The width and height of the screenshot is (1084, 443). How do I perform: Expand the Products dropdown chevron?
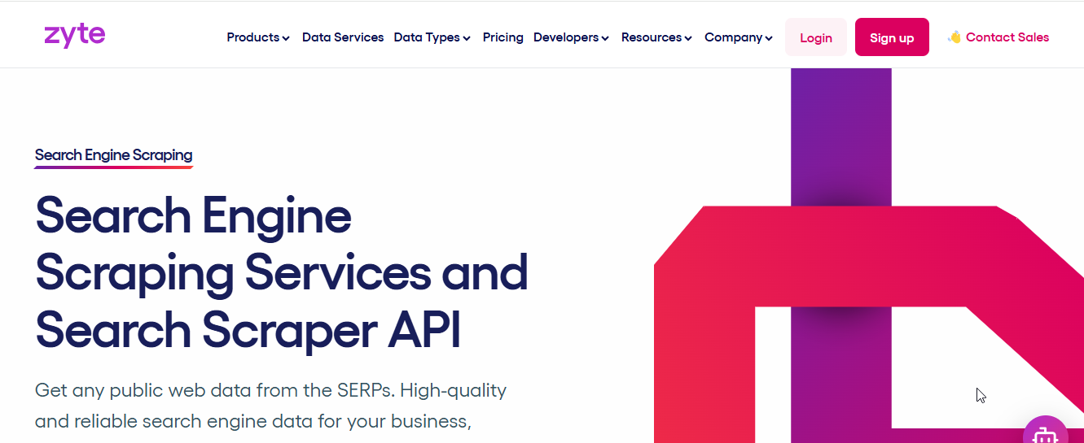286,38
